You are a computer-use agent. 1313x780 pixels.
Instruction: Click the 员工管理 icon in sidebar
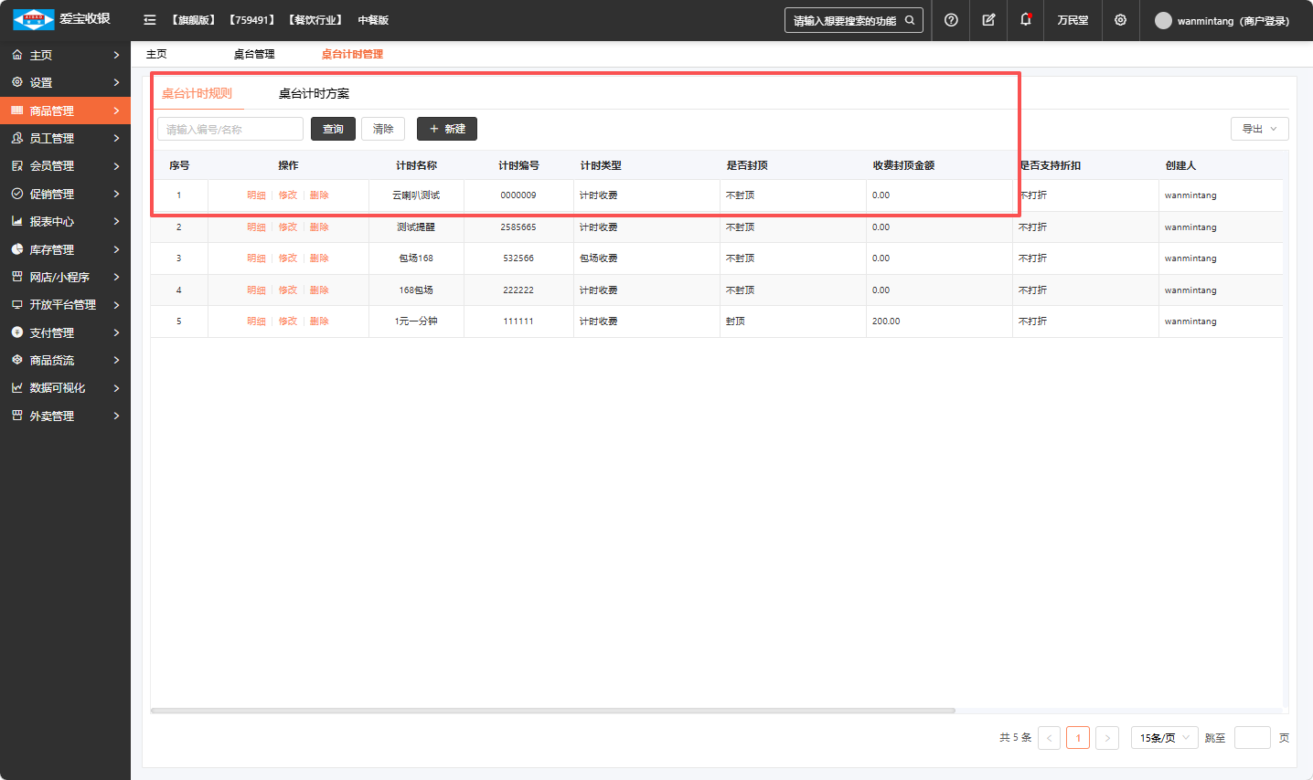pos(16,138)
